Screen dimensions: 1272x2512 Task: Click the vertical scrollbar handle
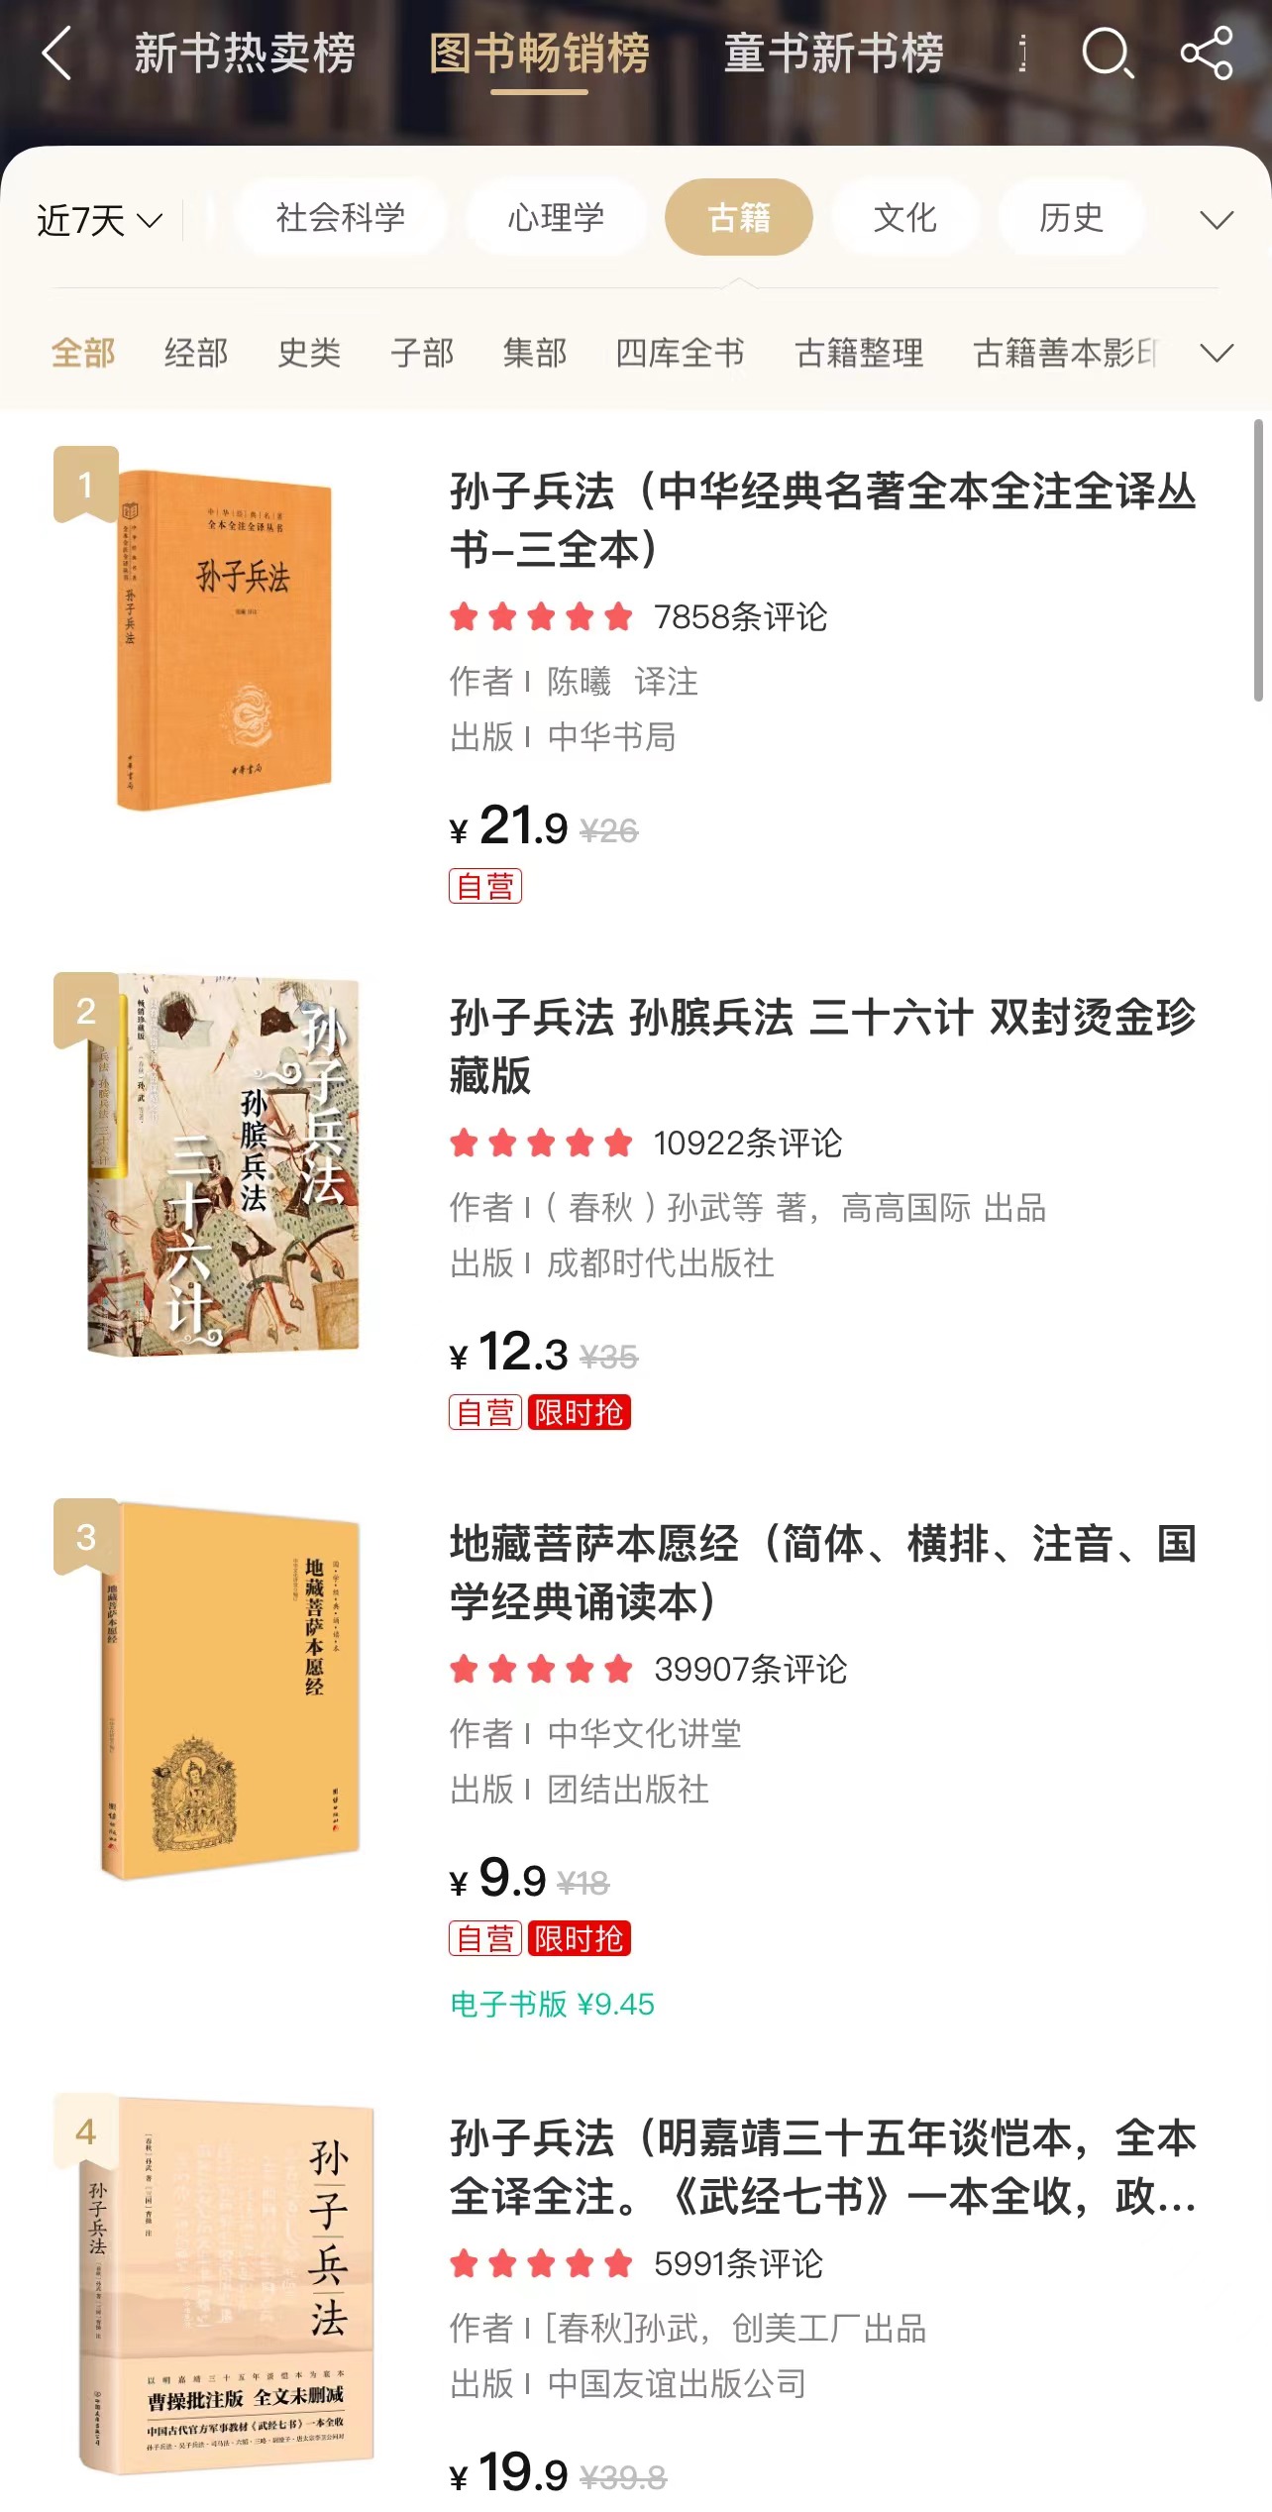(1258, 561)
